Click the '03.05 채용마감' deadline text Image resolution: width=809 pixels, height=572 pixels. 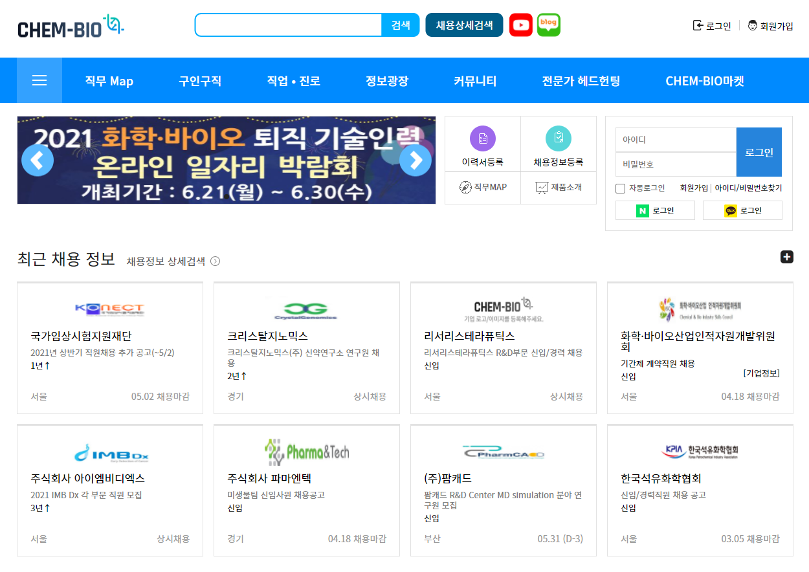point(751,539)
